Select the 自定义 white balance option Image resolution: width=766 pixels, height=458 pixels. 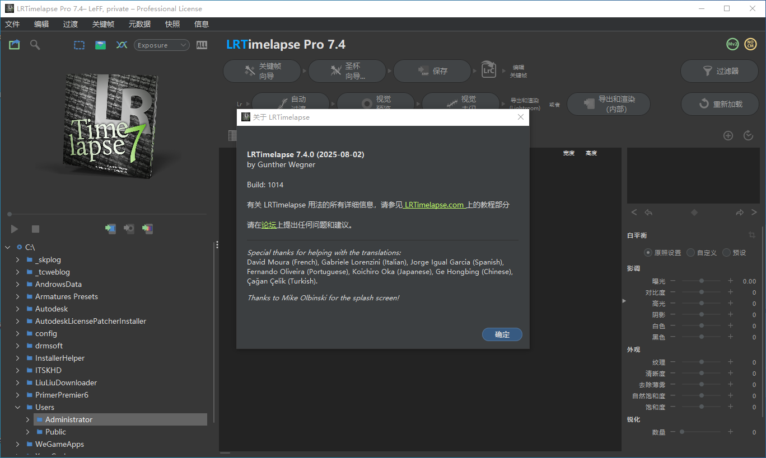pyautogui.click(x=691, y=253)
